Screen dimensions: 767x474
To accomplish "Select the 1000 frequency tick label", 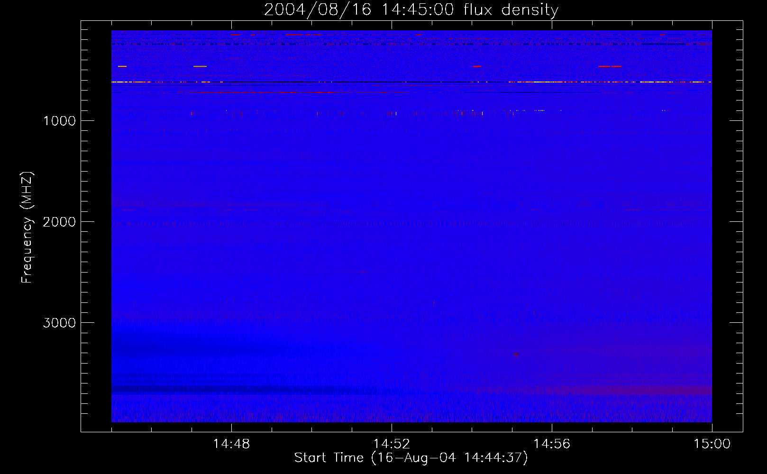I will (59, 121).
